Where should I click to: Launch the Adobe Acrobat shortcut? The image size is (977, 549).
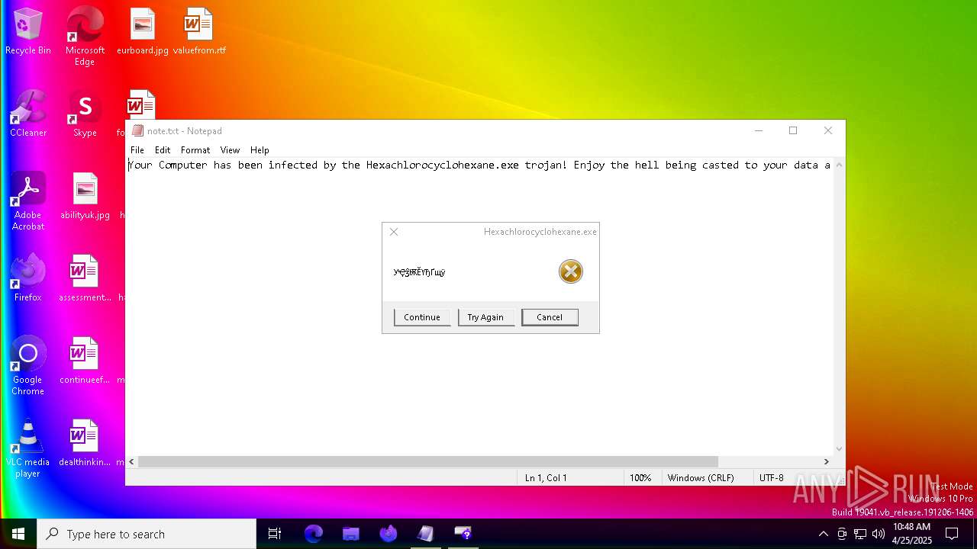click(28, 201)
